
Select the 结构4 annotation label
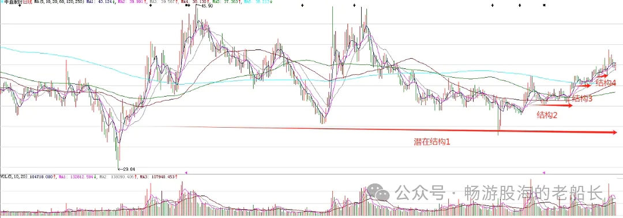pos(606,83)
